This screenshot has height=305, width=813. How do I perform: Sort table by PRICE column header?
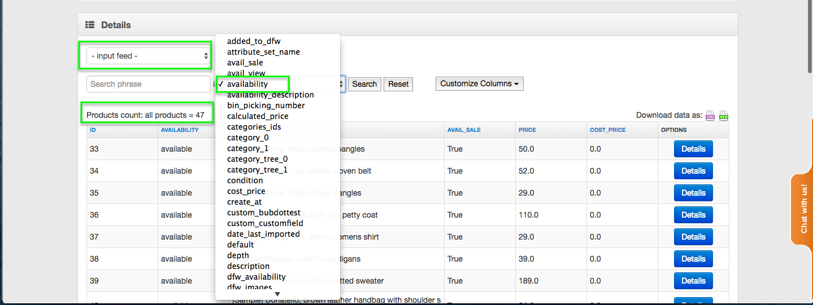click(528, 130)
